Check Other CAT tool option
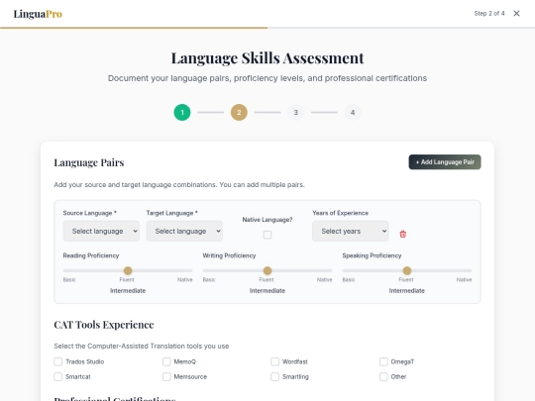 (x=383, y=376)
